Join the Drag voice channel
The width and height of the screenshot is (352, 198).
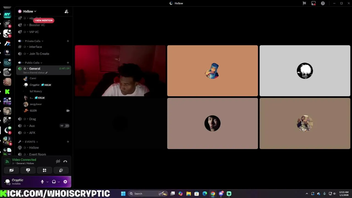tap(32, 119)
